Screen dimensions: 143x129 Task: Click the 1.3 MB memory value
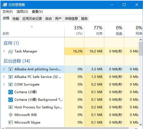tap(97, 77)
